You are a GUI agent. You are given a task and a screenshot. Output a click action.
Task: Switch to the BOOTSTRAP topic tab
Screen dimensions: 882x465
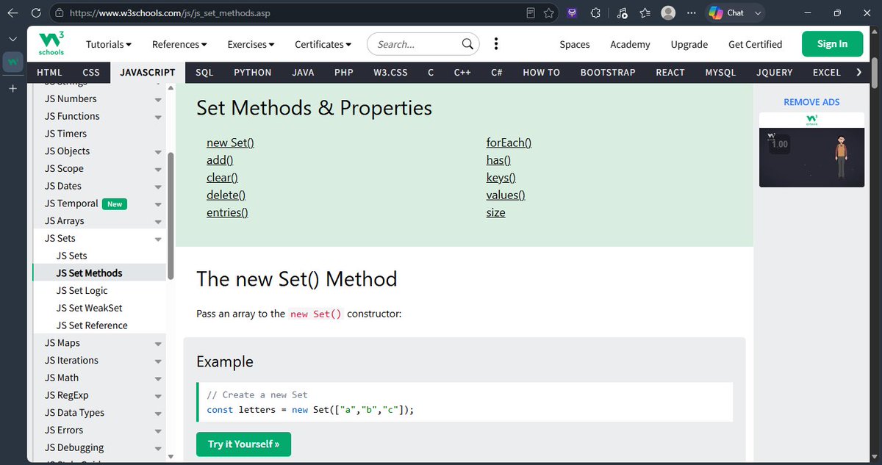(x=606, y=72)
